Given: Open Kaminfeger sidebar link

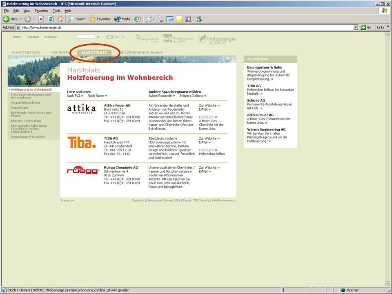Looking at the screenshot, I should click(20, 108).
